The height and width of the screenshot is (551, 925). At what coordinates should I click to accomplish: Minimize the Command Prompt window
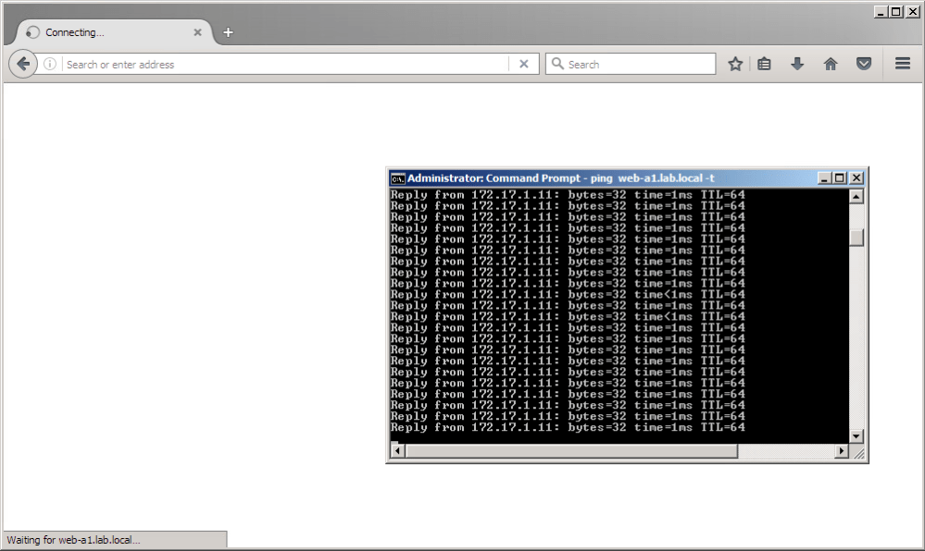click(825, 178)
